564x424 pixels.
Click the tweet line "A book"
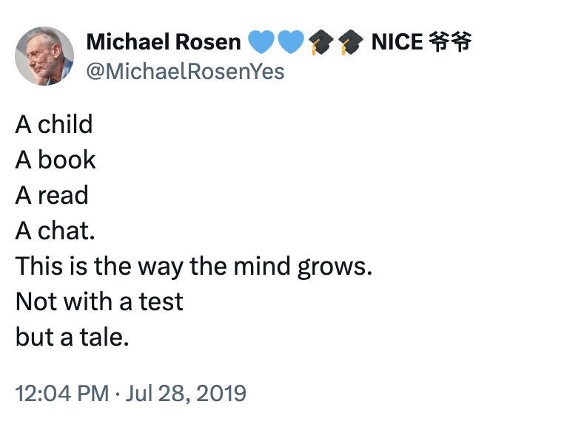56,160
